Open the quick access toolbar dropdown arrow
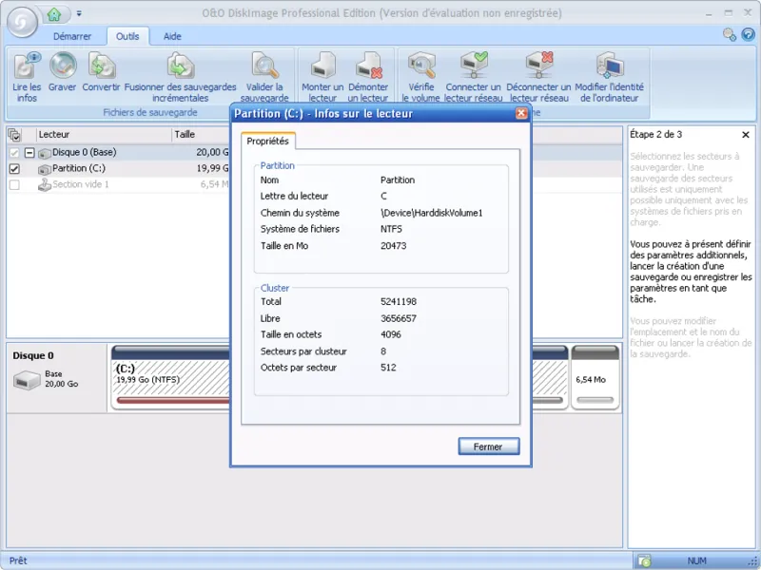 pyautogui.click(x=79, y=13)
